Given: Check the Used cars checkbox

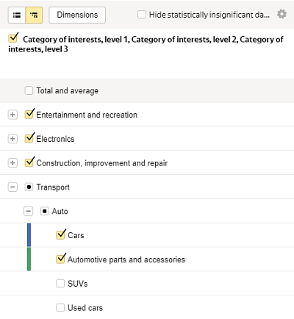Looking at the screenshot, I should [60, 307].
